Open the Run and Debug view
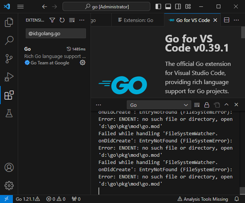Image resolution: width=245 pixels, height=203 pixels. pos(9,77)
